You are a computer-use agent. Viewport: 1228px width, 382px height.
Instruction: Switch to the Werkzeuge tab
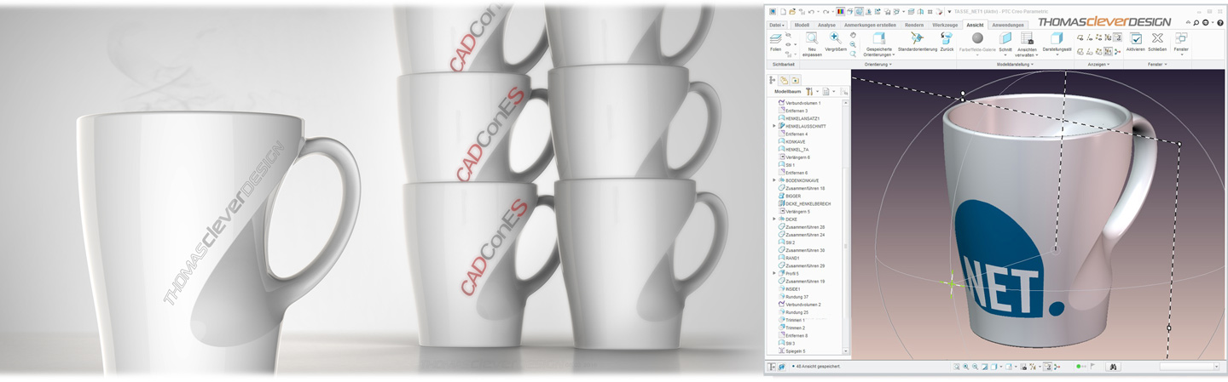pos(945,25)
